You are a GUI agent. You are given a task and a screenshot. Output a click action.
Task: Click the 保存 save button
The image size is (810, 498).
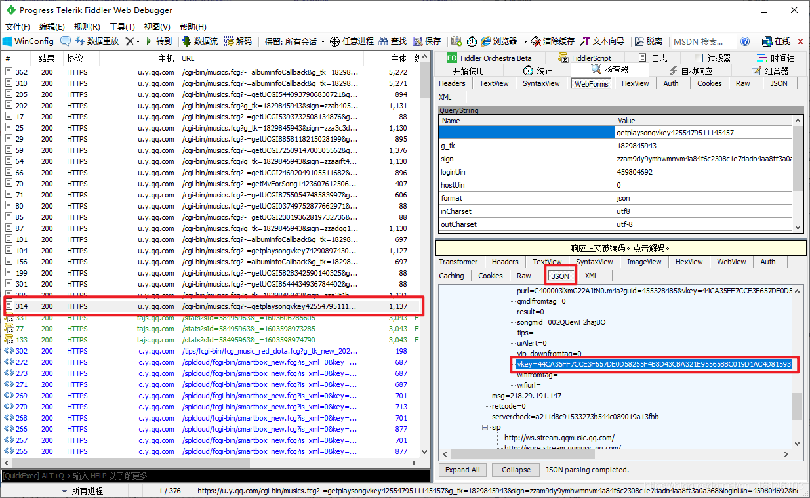426,41
